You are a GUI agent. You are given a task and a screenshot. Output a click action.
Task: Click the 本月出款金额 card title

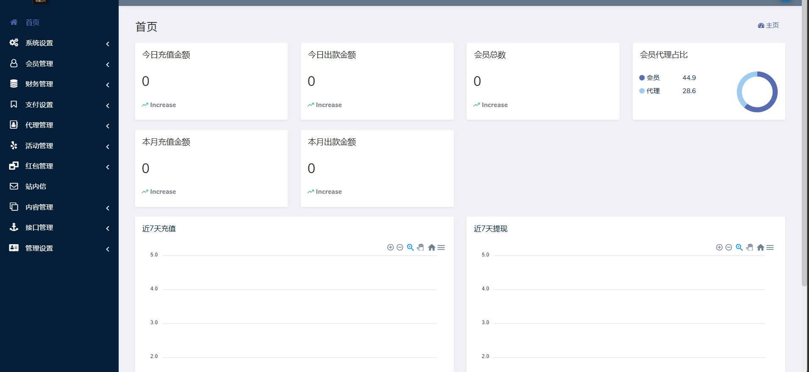coord(332,142)
